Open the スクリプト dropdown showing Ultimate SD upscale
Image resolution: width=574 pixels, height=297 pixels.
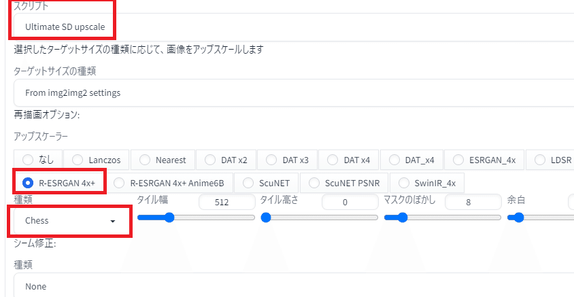tap(294, 27)
